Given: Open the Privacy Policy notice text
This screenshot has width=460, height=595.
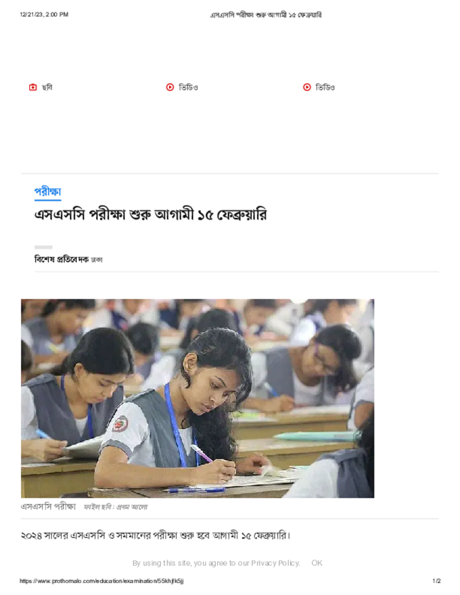Looking at the screenshot, I should [x=216, y=563].
